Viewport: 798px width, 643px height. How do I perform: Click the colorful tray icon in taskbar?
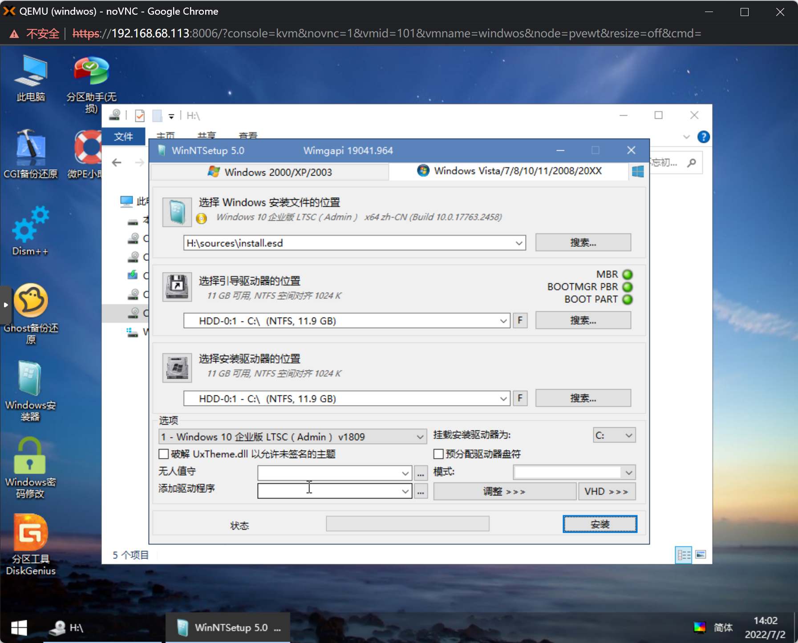pos(700,627)
